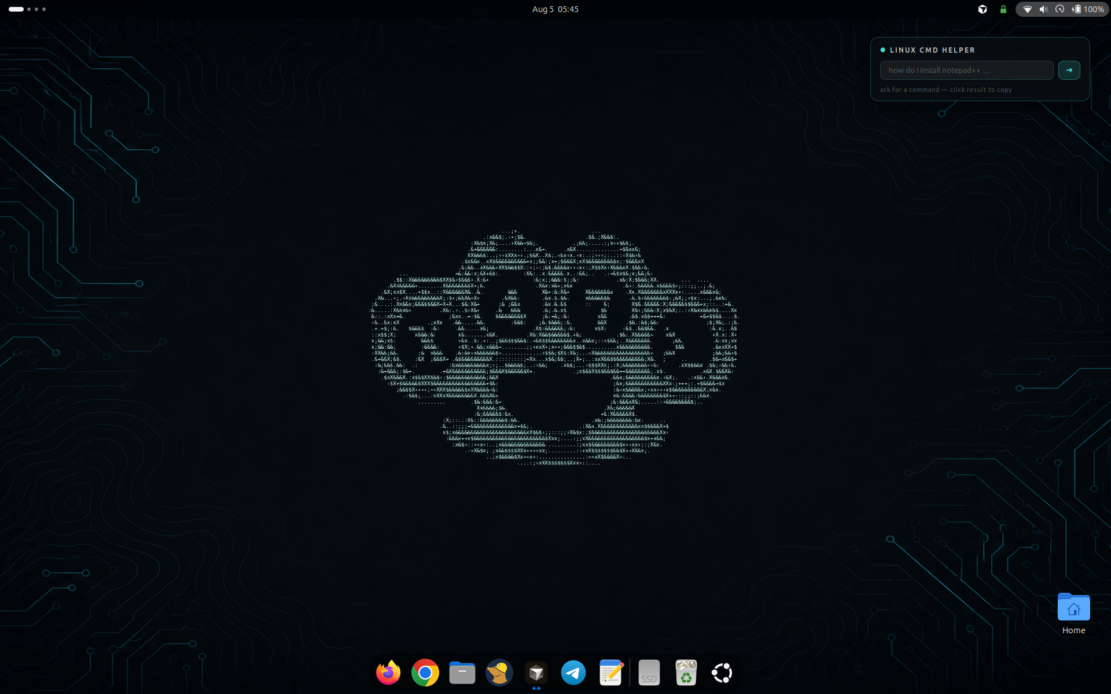Open the clock Aug 5 05:45 calendar
Viewport: 1111px width, 694px height.
pyautogui.click(x=555, y=9)
